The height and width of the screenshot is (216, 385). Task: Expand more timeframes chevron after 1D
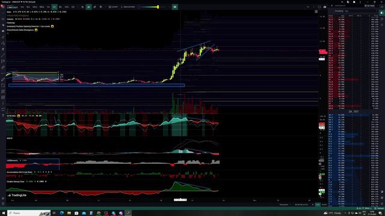78,7
